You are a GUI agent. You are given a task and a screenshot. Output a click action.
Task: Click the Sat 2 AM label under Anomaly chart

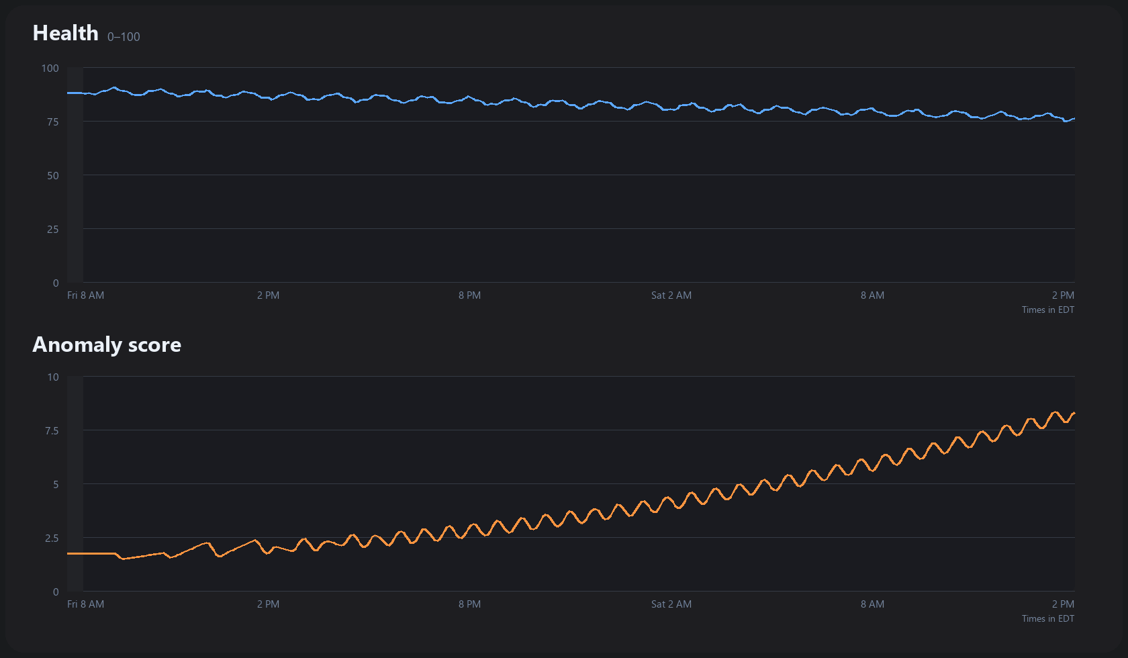coord(671,604)
